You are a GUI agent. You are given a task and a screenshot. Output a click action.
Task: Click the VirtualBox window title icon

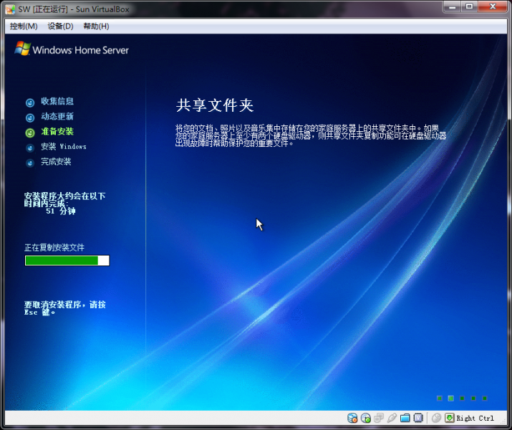click(x=10, y=9)
